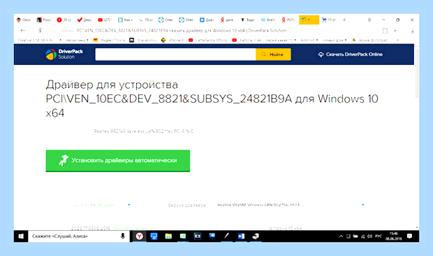Open the computer monitor taskbar icon
Screen dimensions: 433x256
pos(154,236)
